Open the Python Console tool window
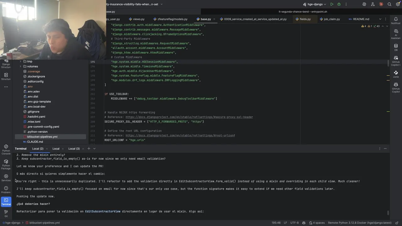Image resolution: width=402 pixels, height=226 pixels. (x=6, y=149)
